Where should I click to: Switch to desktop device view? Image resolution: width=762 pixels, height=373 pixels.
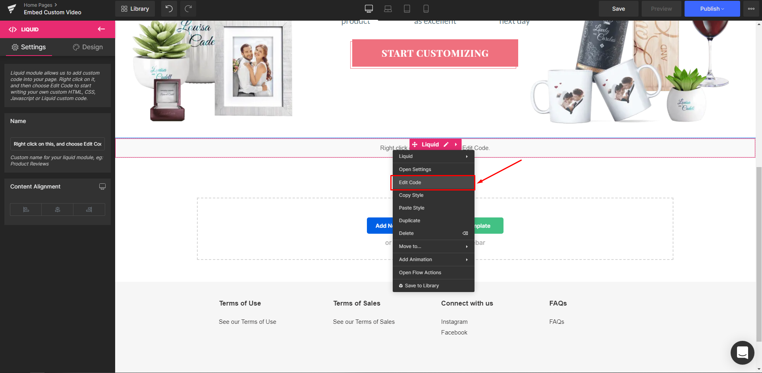pyautogui.click(x=368, y=9)
